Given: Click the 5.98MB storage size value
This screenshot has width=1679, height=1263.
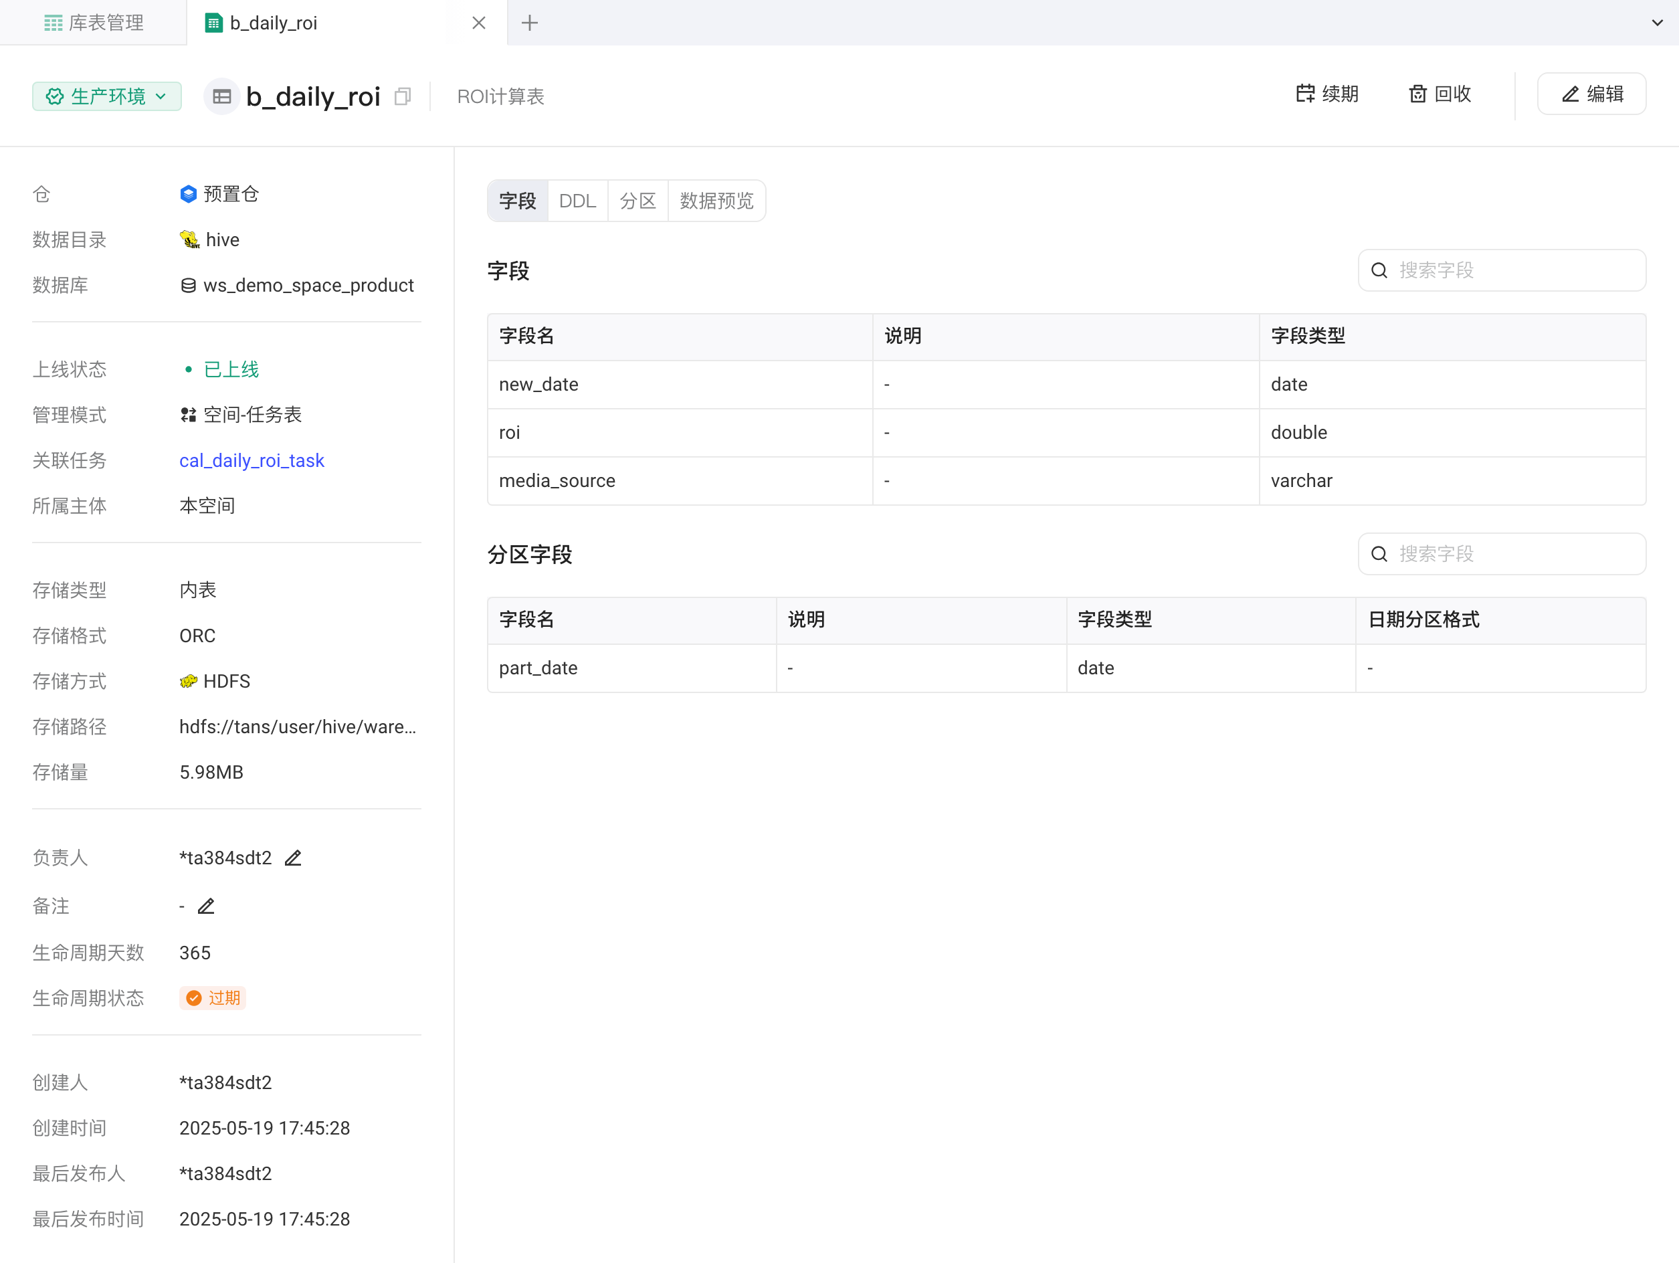Looking at the screenshot, I should [x=211, y=772].
